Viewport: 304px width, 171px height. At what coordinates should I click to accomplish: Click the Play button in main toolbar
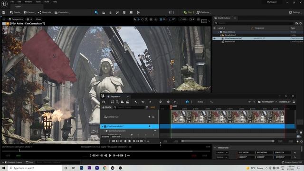click(188, 12)
